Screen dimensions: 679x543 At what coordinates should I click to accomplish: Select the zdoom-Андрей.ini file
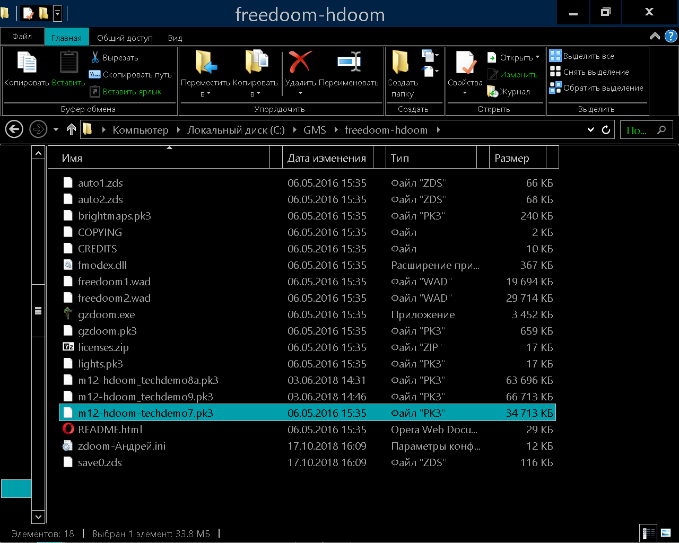[x=307, y=446]
